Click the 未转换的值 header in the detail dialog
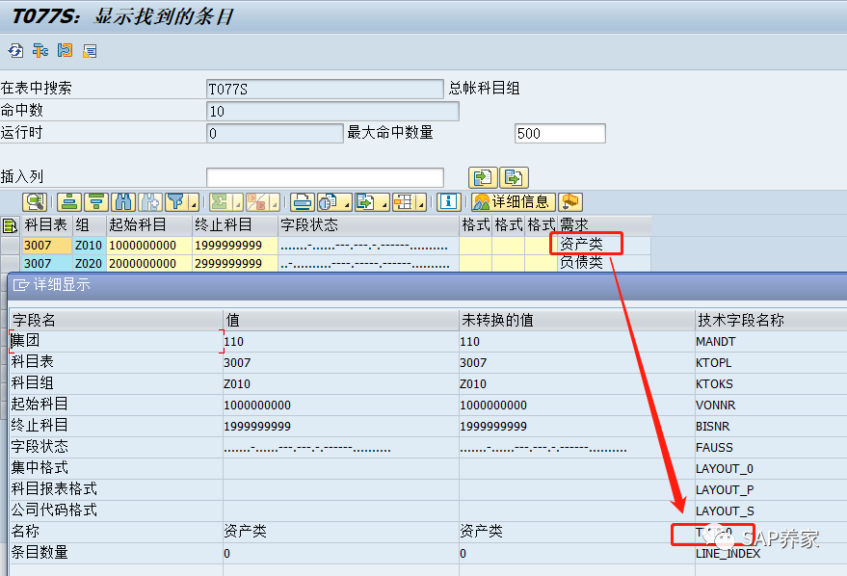Viewport: 847px width, 576px height. point(576,320)
